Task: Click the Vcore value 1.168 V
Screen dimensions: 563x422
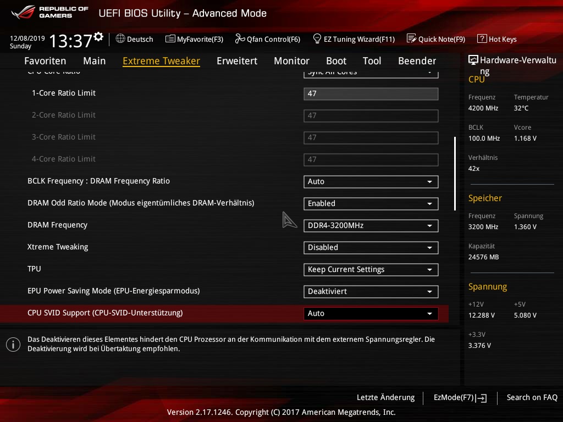Action: pos(525,138)
